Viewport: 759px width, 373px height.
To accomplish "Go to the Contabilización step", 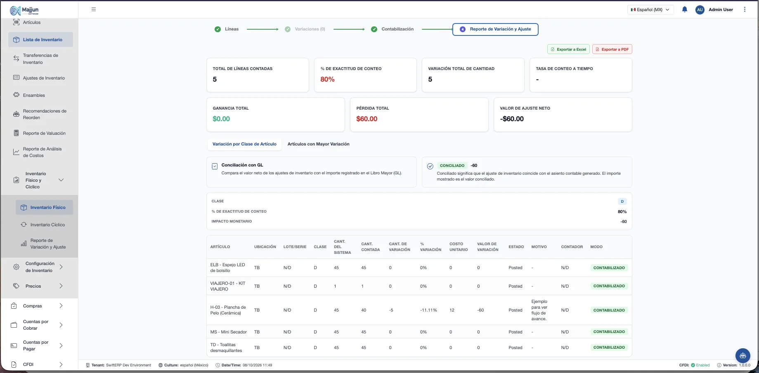I will 392,29.
